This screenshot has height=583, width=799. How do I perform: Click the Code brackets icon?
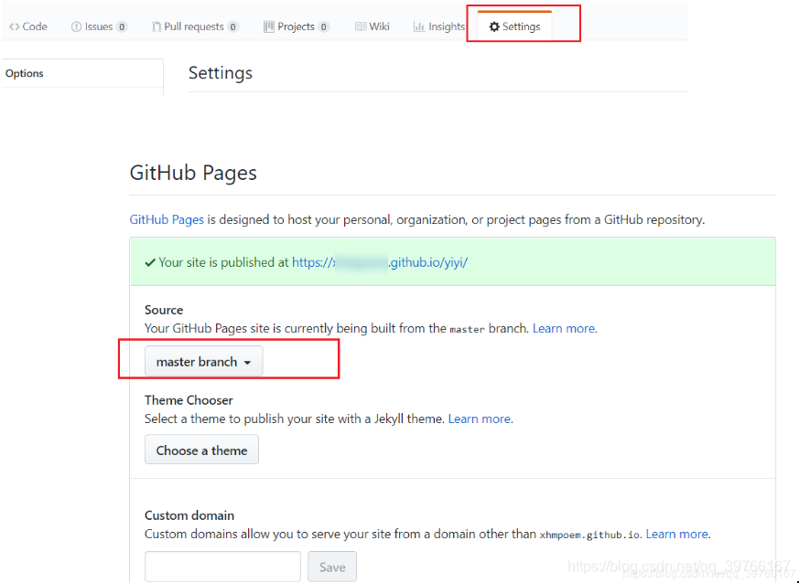(x=15, y=26)
